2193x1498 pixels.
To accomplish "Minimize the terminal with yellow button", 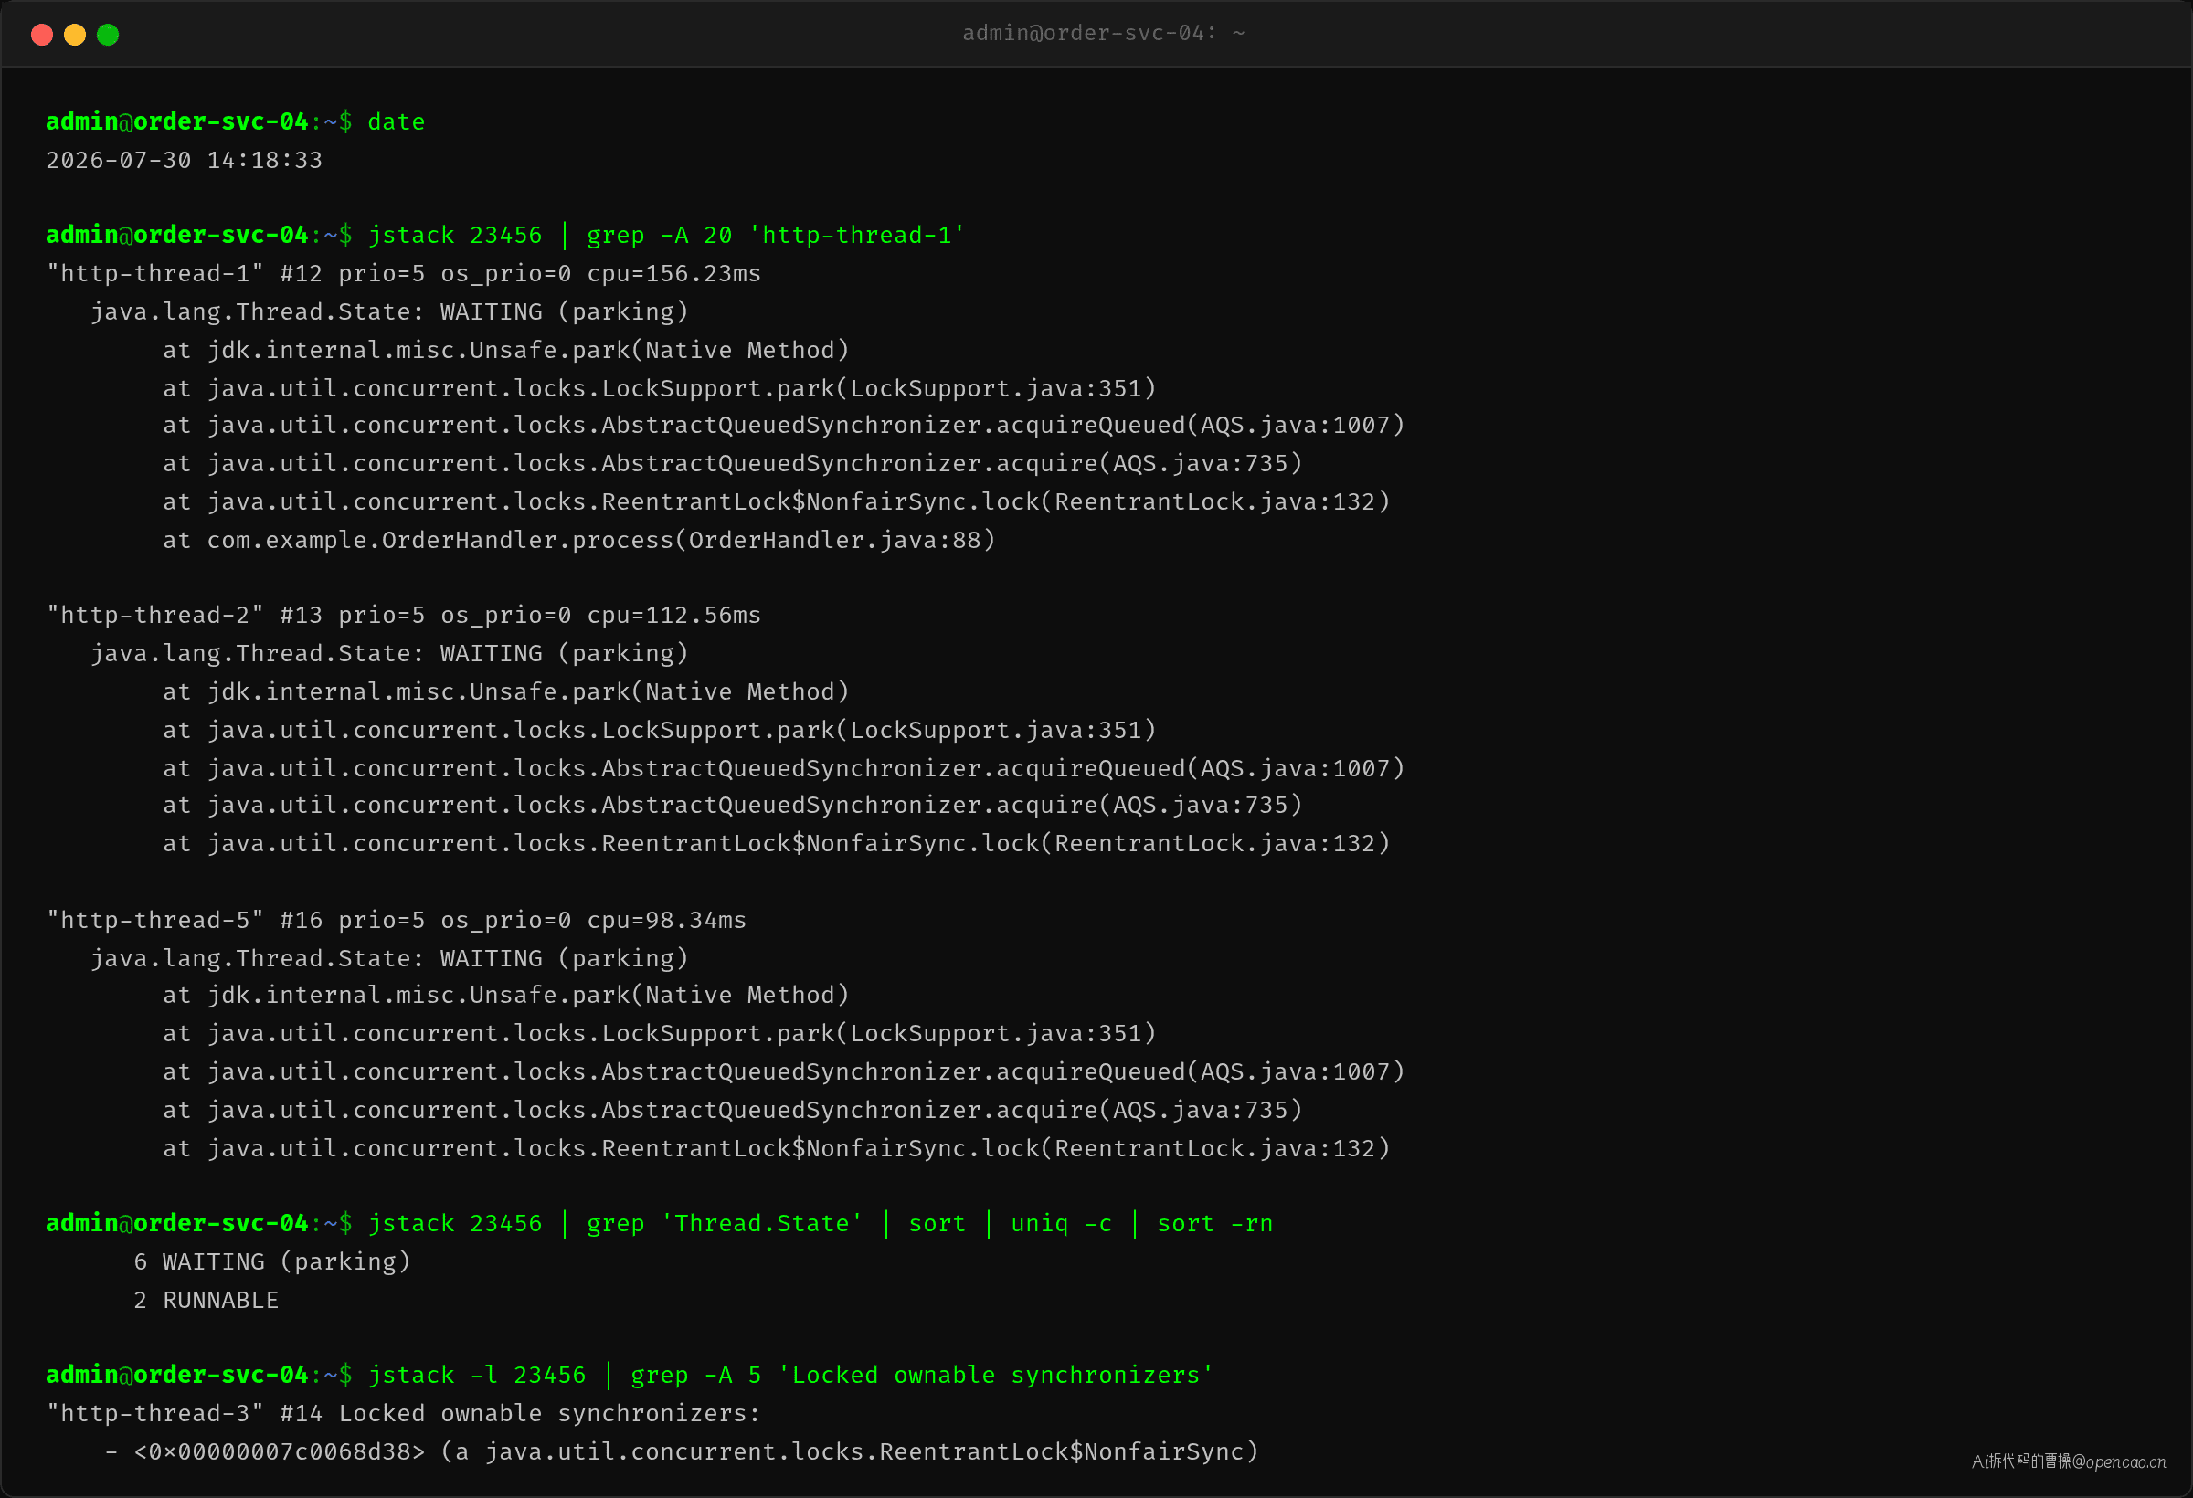I will coord(75,35).
